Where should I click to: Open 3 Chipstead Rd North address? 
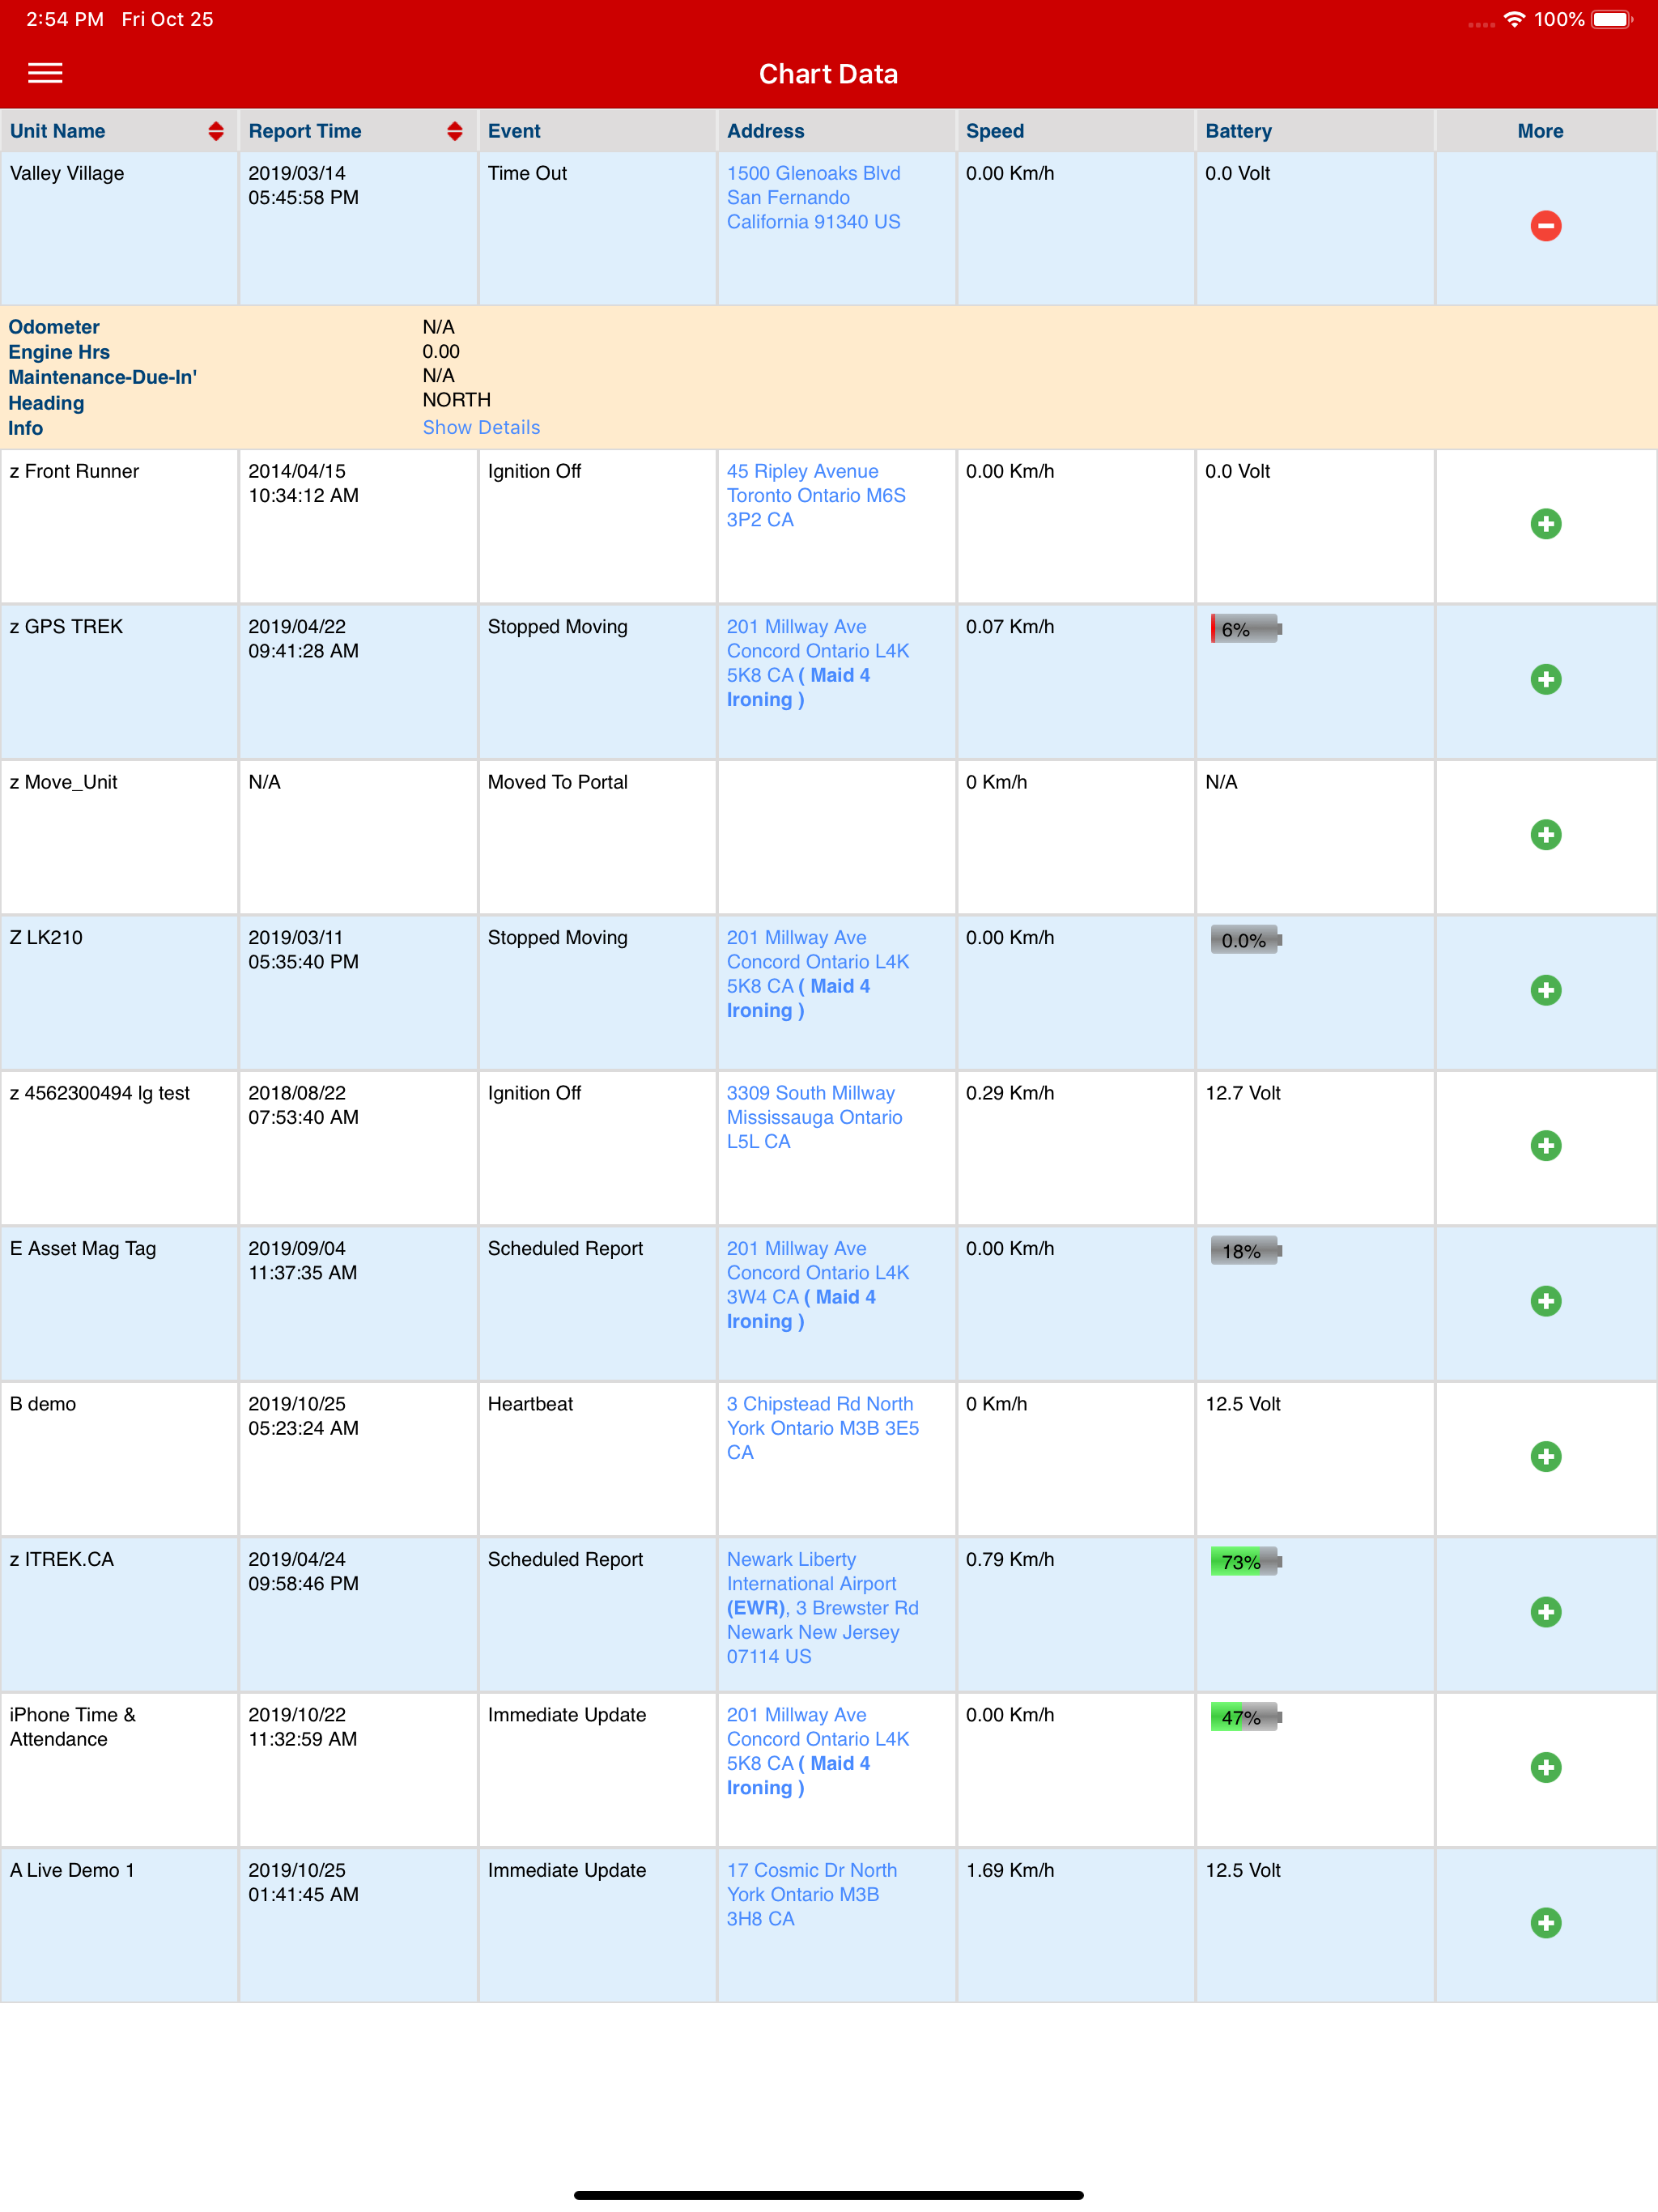[x=822, y=1429]
